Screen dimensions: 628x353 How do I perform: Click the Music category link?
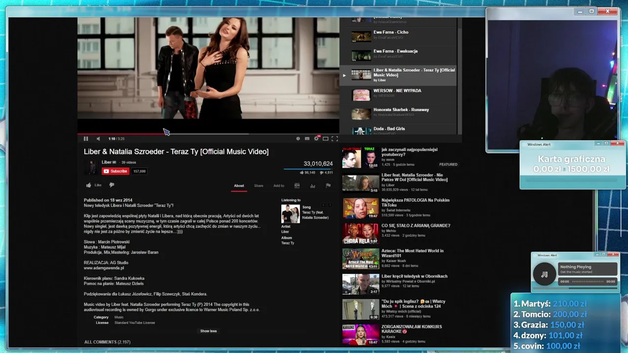coord(119,317)
